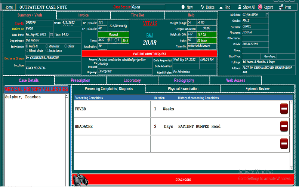The width and height of the screenshot is (299, 187).
Task: Remove the FEVER complaint row
Action: pyautogui.click(x=284, y=109)
